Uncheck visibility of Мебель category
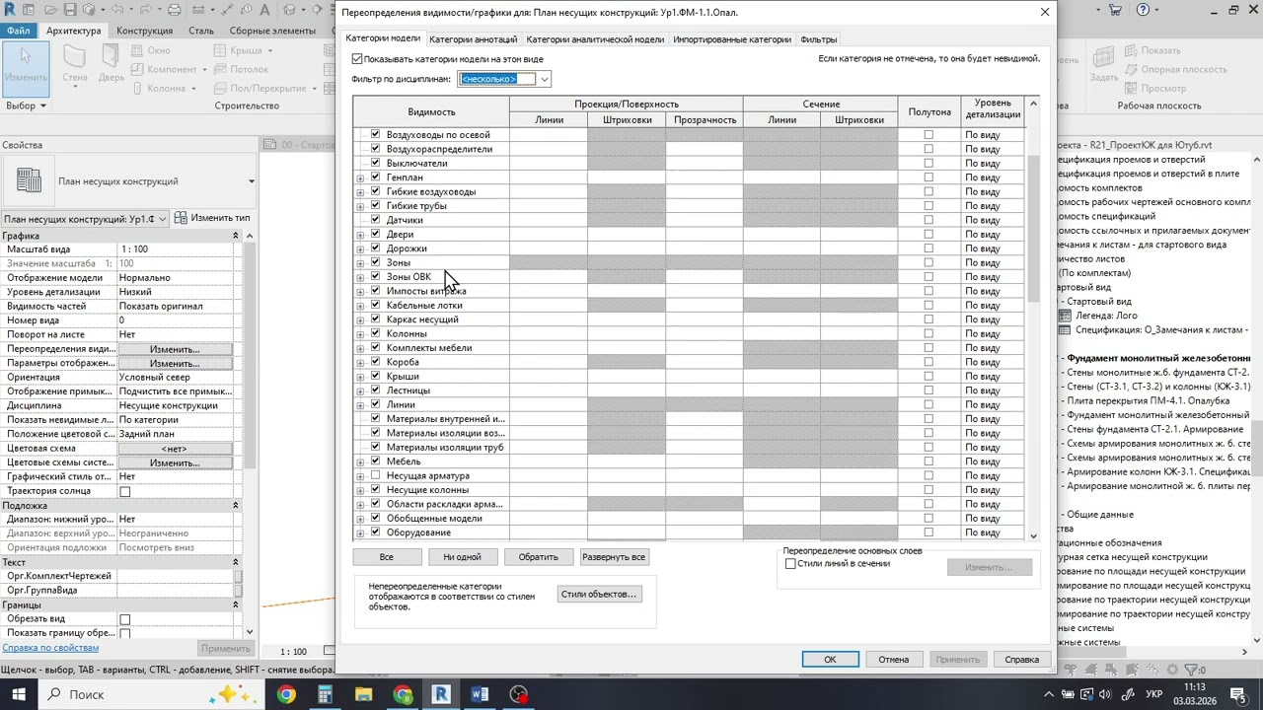Image resolution: width=1263 pixels, height=710 pixels. (375, 461)
